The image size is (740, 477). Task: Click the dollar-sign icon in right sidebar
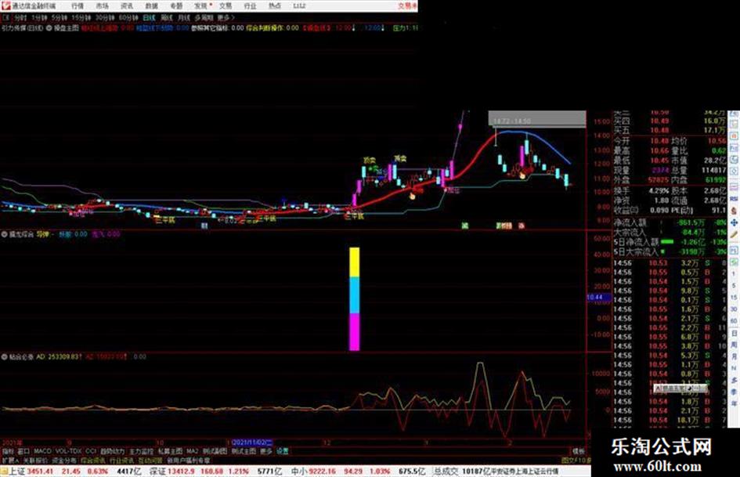point(734,211)
